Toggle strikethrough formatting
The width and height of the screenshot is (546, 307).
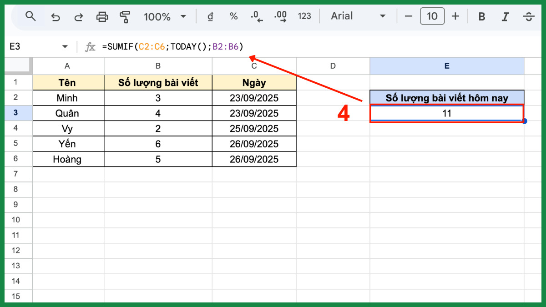click(x=528, y=17)
